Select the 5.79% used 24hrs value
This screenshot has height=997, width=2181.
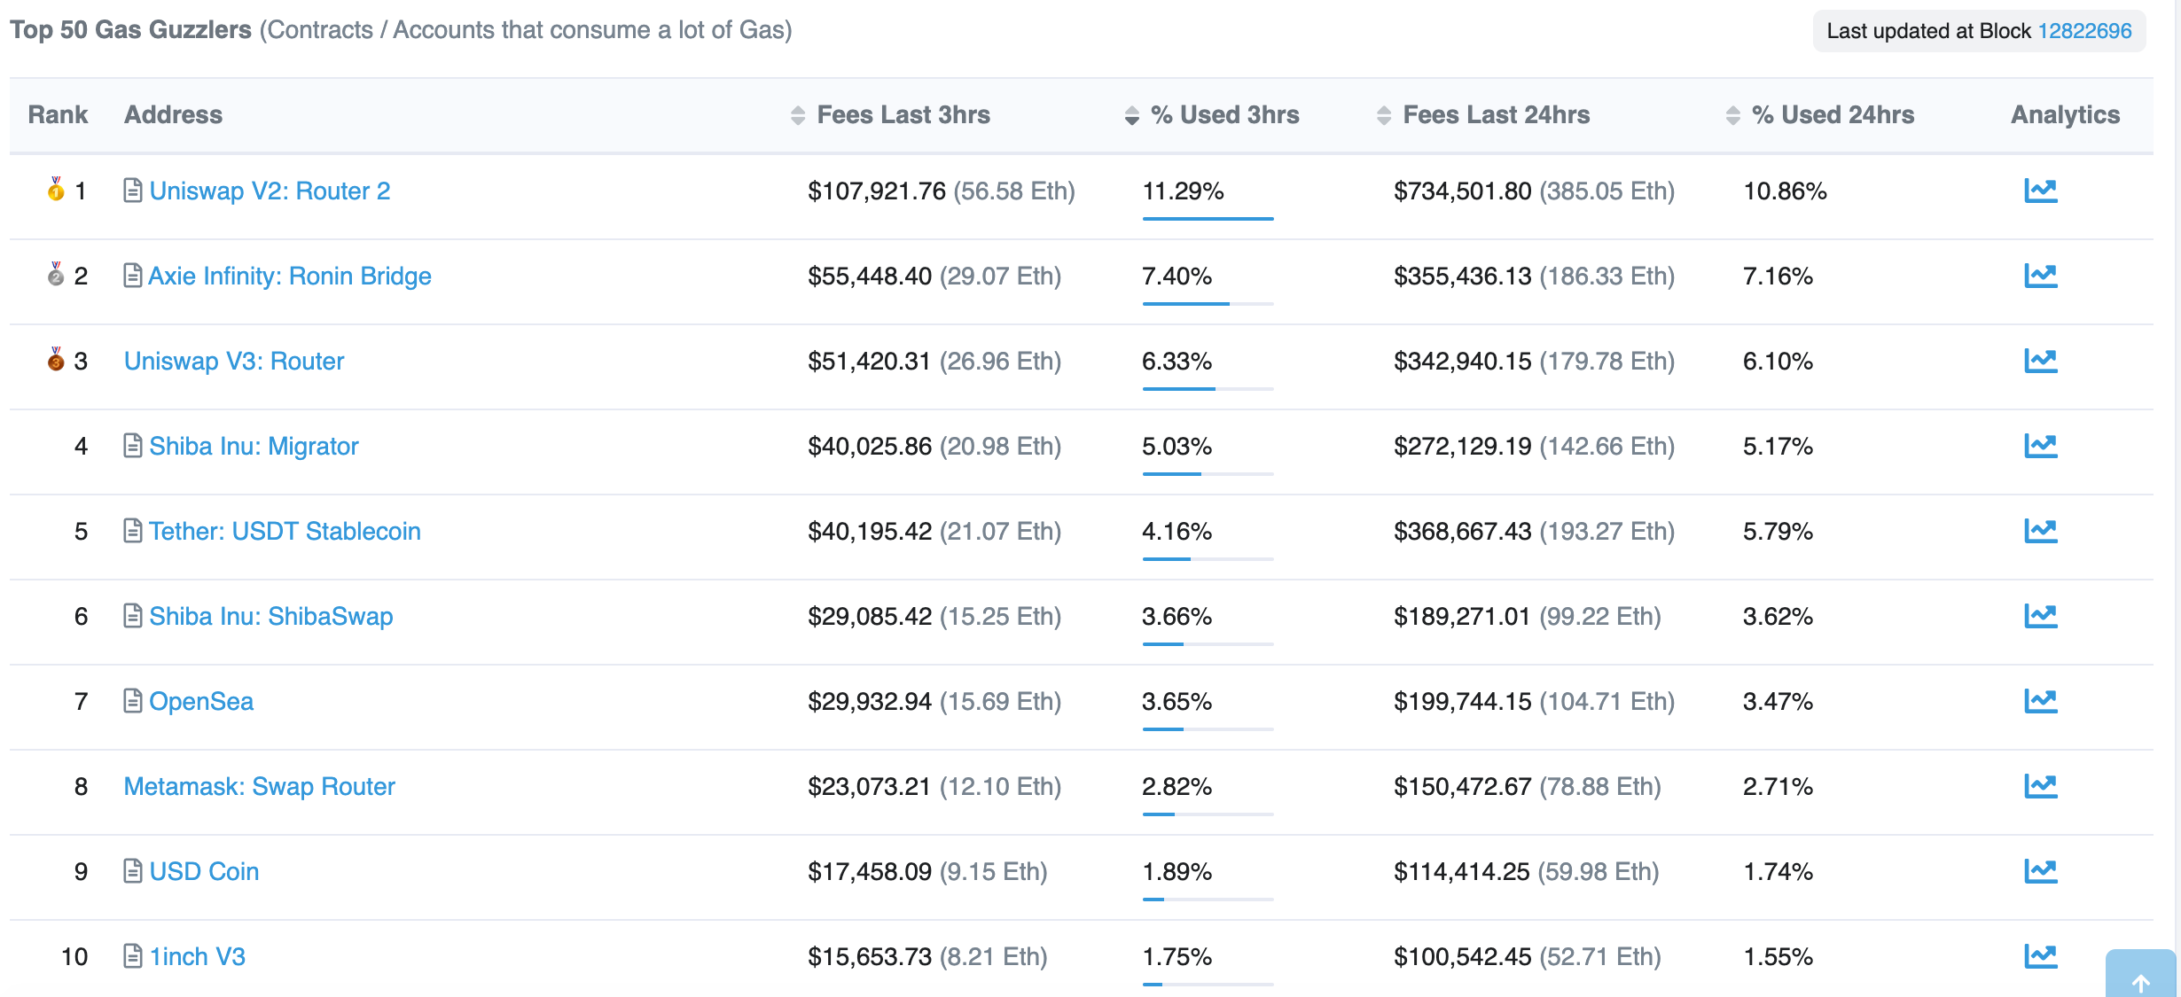[1778, 531]
